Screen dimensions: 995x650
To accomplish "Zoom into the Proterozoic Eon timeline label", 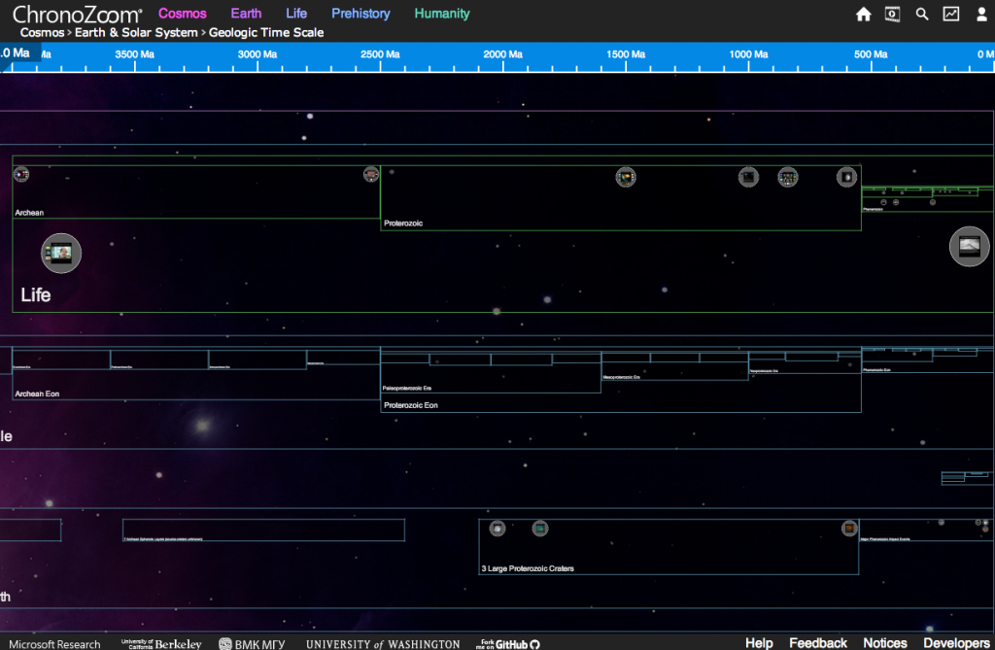I will pyautogui.click(x=411, y=405).
